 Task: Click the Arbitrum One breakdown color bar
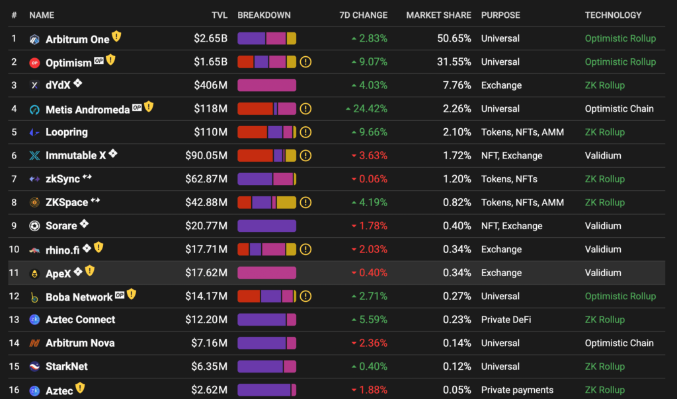[267, 38]
